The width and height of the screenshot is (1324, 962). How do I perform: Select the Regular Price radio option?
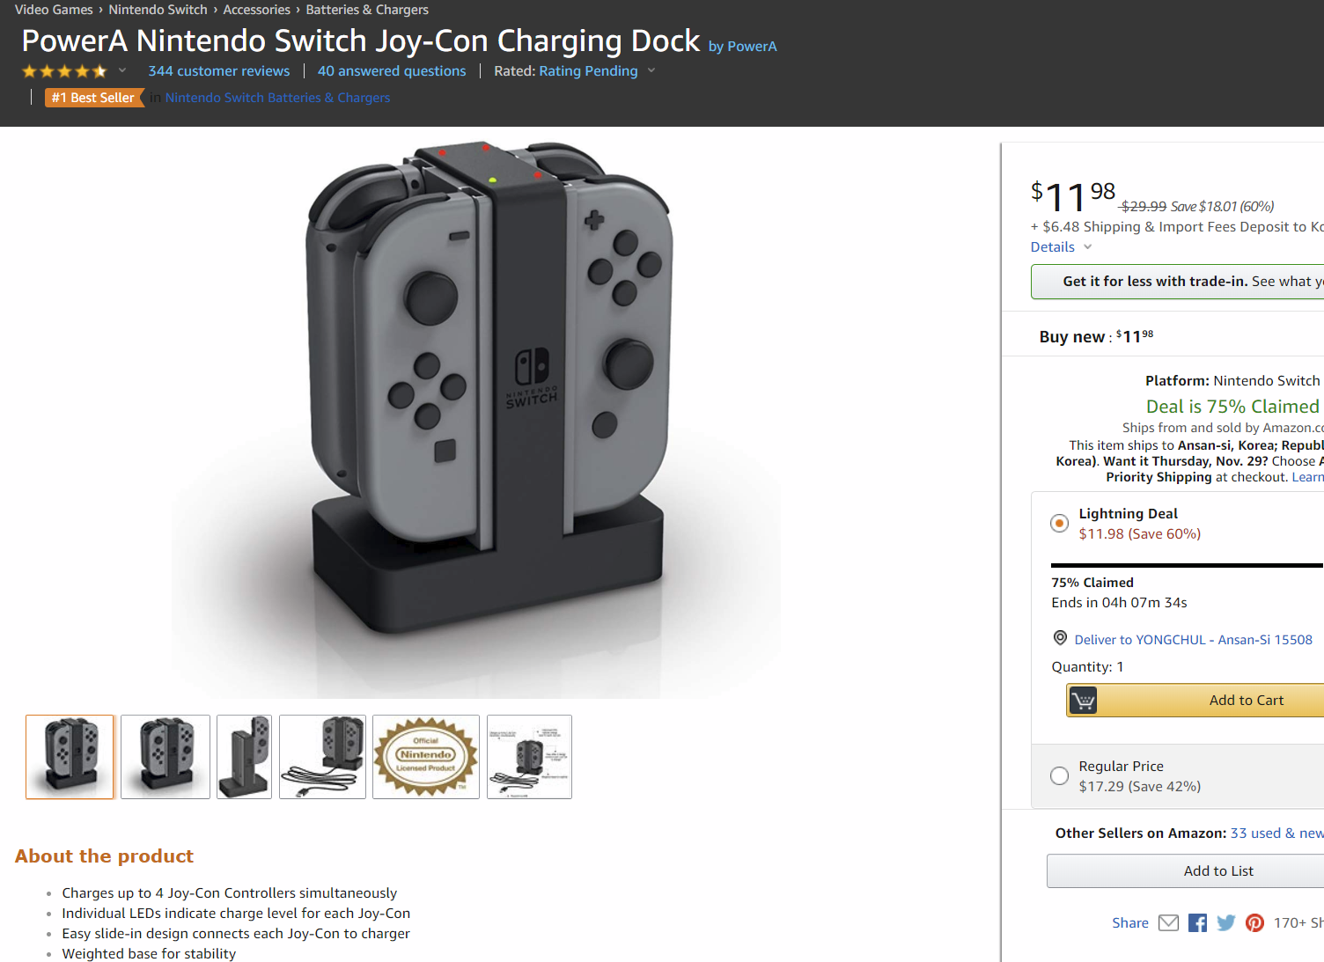pos(1060,775)
